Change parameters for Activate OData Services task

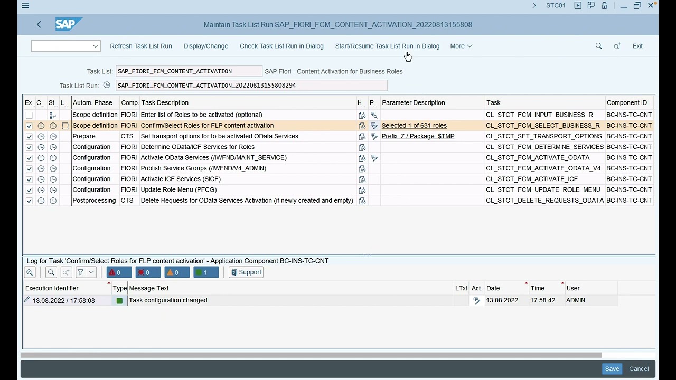tap(374, 158)
